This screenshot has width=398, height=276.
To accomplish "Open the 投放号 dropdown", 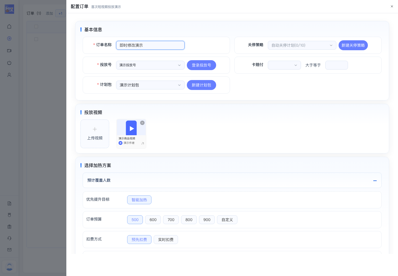I will 150,65.
